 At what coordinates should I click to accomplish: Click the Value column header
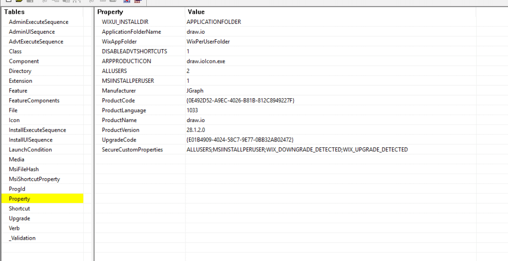pos(196,12)
